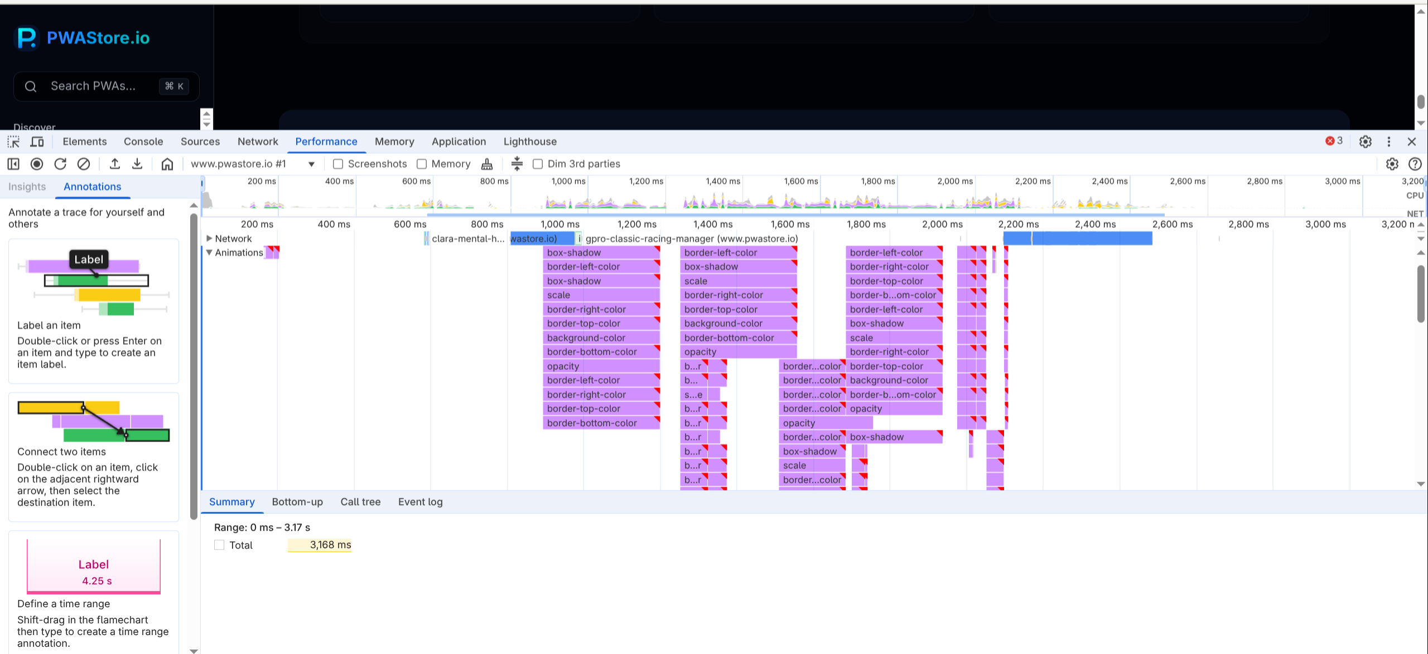
Task: Open the Application panel tab
Action: [x=459, y=141]
